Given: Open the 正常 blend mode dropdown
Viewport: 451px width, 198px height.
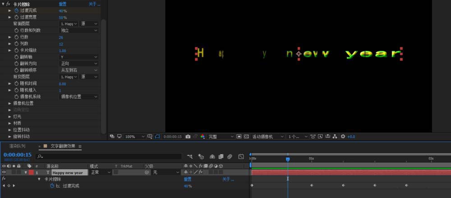Looking at the screenshot, I should coord(101,172).
